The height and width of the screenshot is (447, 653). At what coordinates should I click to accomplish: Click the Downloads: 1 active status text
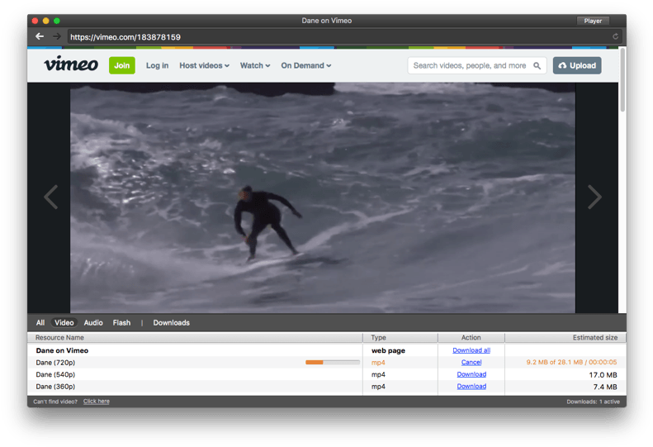[593, 402]
